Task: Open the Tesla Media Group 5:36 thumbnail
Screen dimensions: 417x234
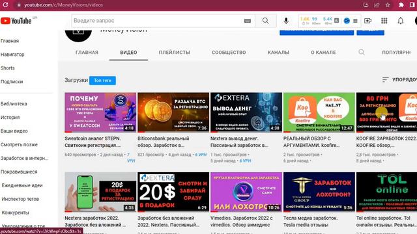Action: (x=319, y=192)
